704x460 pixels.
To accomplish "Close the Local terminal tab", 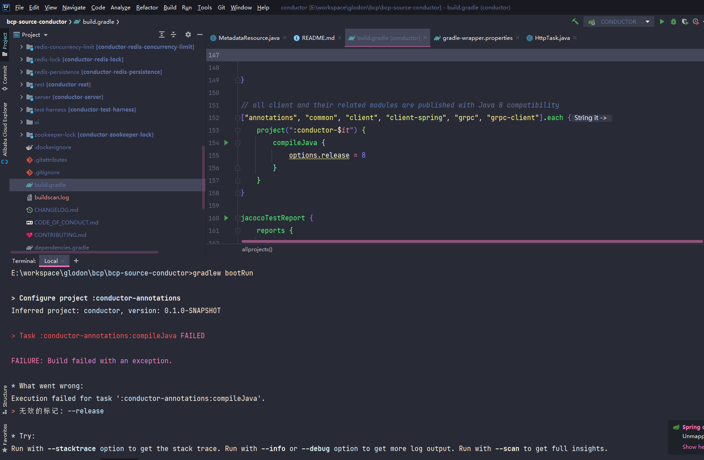I will click(63, 261).
